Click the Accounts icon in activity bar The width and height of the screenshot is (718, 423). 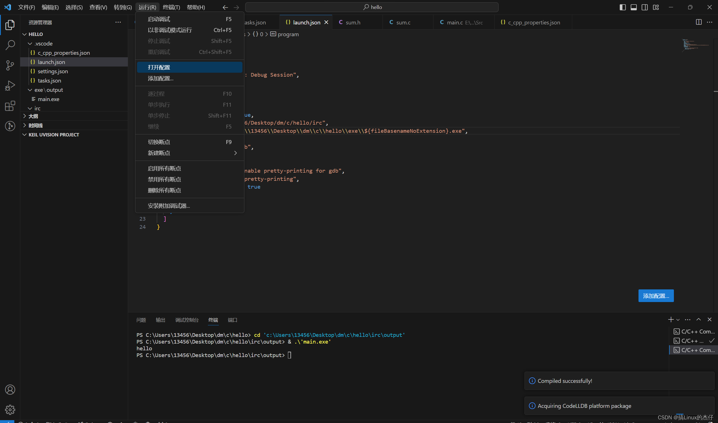click(10, 389)
